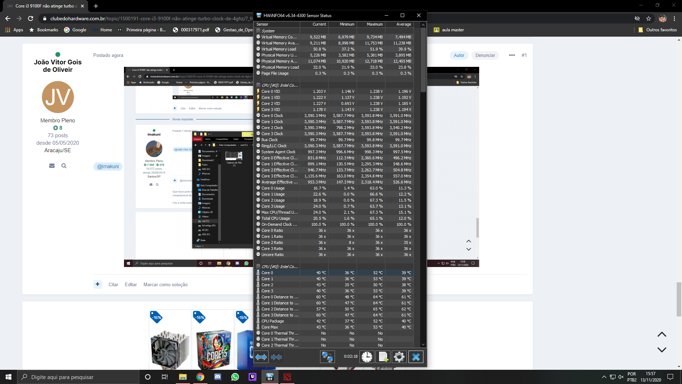682x384 pixels.
Task: Click the JV user avatar
Action: 58,97
